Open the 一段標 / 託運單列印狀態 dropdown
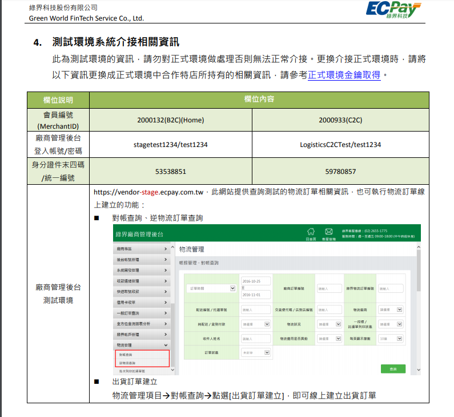 click(391, 324)
